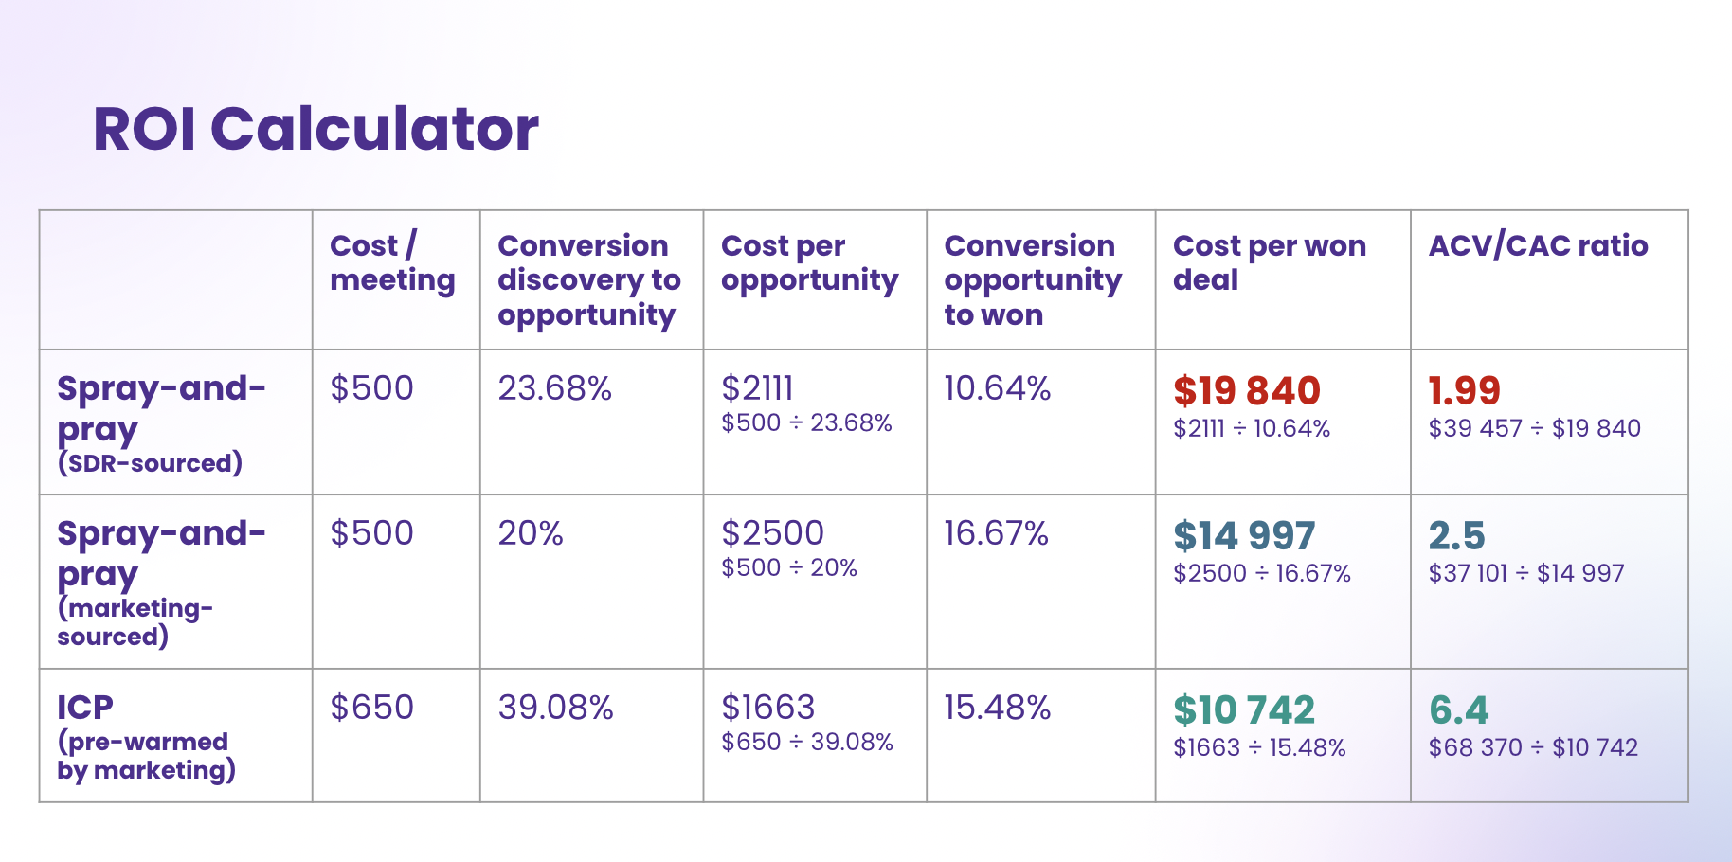Image resolution: width=1732 pixels, height=862 pixels.
Task: Click the Conversion opportunity to won header
Action: coord(1033,280)
